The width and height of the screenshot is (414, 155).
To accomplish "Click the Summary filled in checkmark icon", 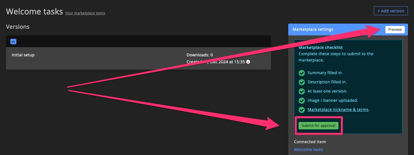I will point(301,73).
